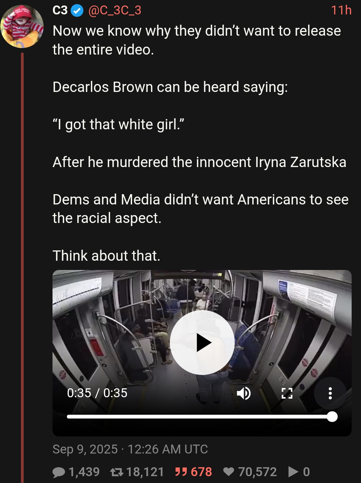Click the 0:35 / 0:35 time display
This screenshot has height=483, width=361.
coord(97,393)
